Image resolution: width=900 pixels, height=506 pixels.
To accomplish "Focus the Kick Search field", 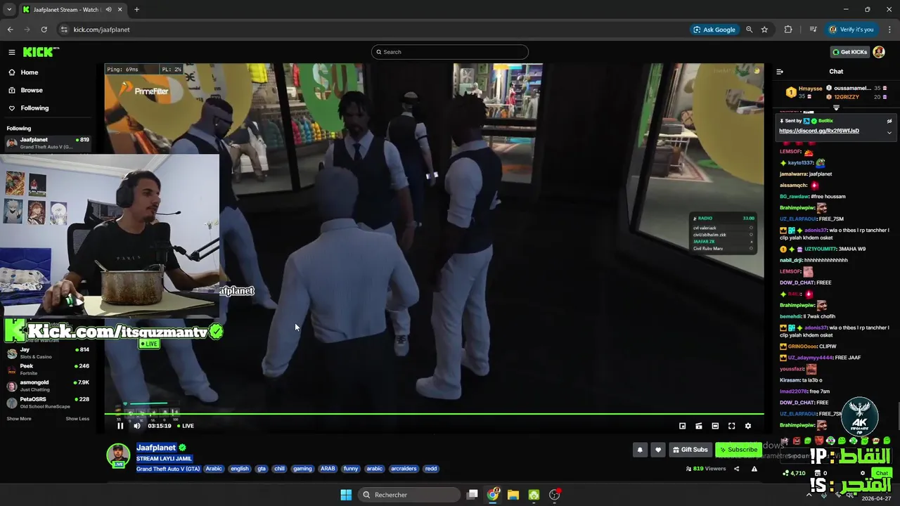I will coord(450,52).
